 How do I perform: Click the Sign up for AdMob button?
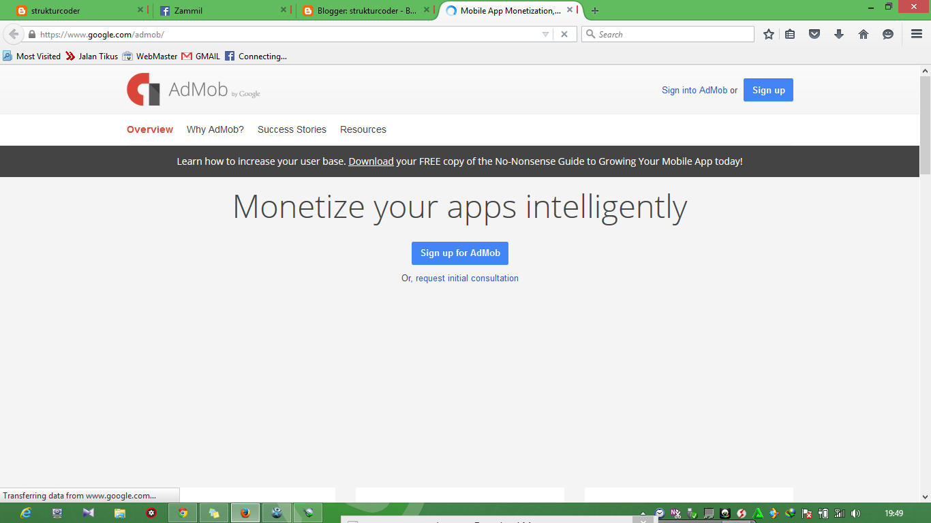pyautogui.click(x=459, y=253)
